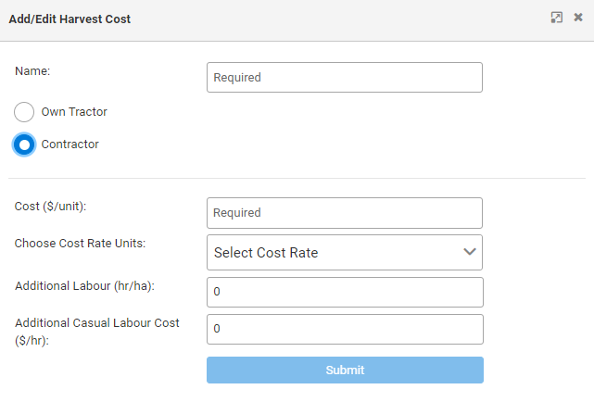Image resolution: width=594 pixels, height=402 pixels.
Task: Click the Own Tractor option label
Action: point(74,112)
